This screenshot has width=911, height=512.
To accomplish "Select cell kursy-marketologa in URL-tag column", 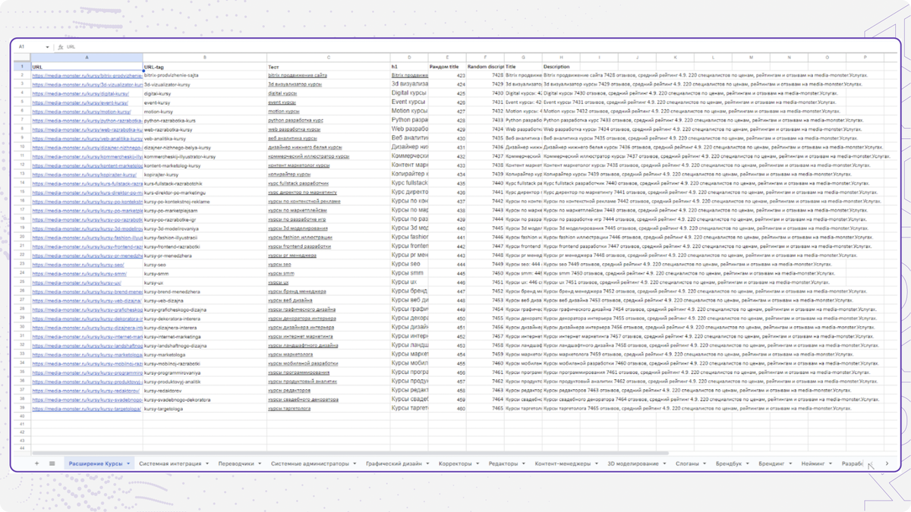I will pyautogui.click(x=204, y=355).
